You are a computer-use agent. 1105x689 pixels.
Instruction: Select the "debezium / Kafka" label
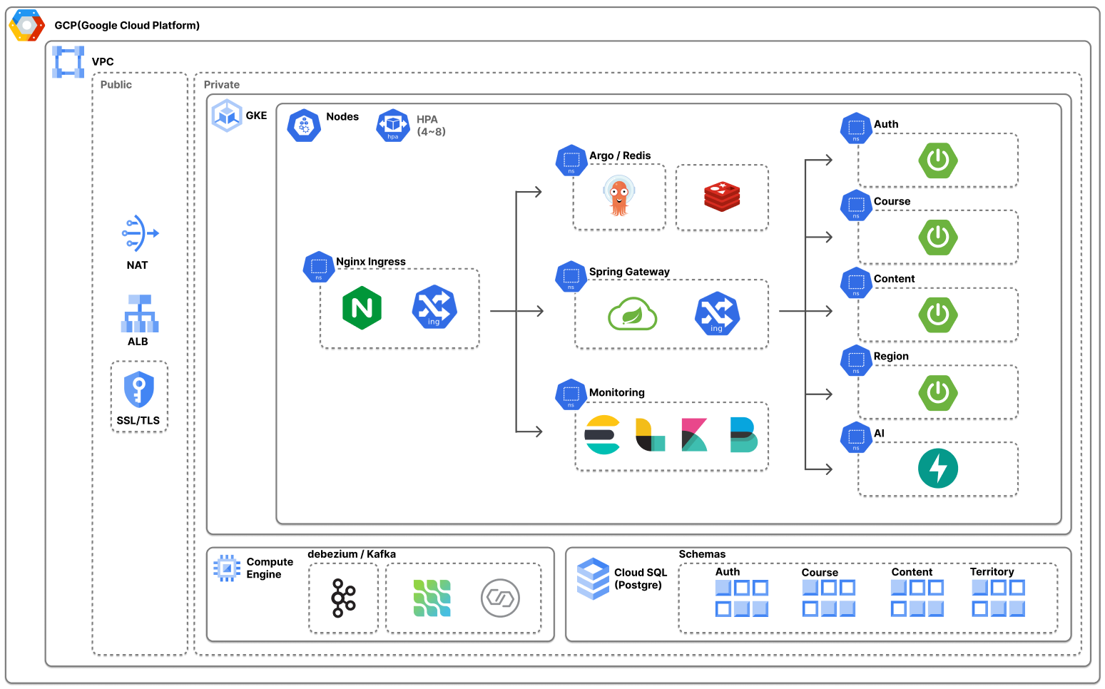(352, 554)
